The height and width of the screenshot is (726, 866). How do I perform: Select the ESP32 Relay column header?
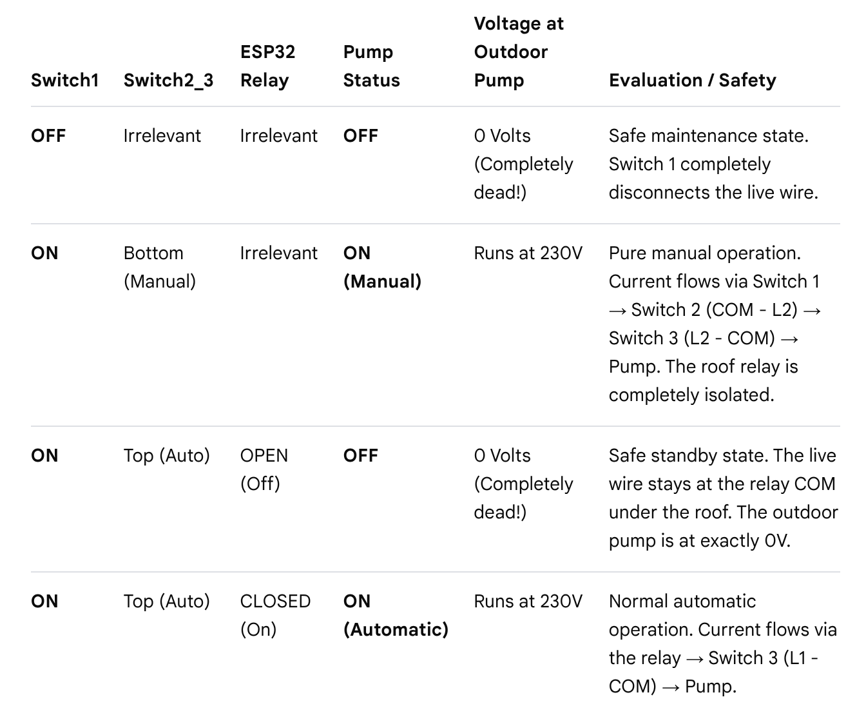tap(267, 66)
